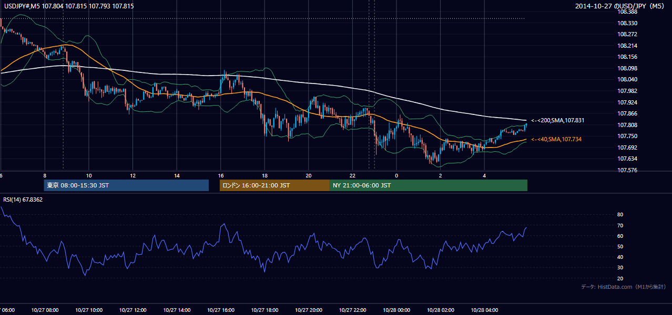The height and width of the screenshot is (315, 672).
Task: Click the RSI scale value 20
Action: (x=620, y=278)
